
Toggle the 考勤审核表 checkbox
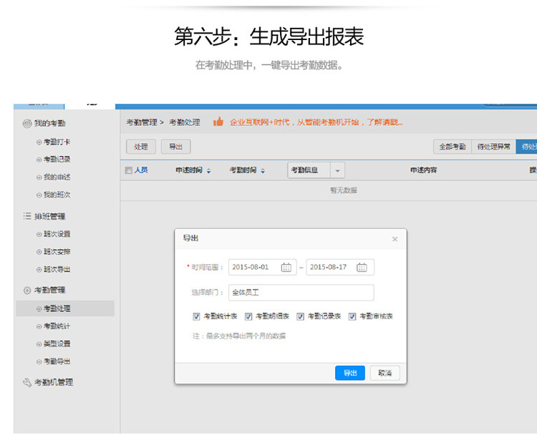point(352,316)
